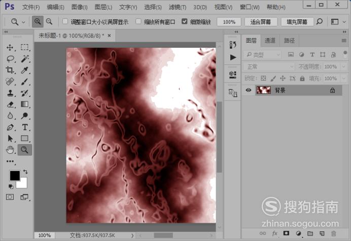Open the Layers panel options menu
Viewport: 351px width, 241px height.
point(344,41)
